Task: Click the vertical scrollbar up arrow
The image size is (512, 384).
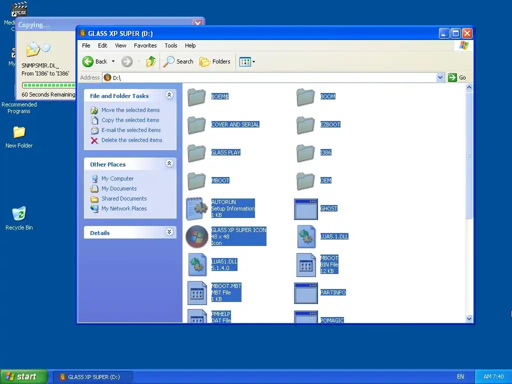Action: pyautogui.click(x=469, y=87)
